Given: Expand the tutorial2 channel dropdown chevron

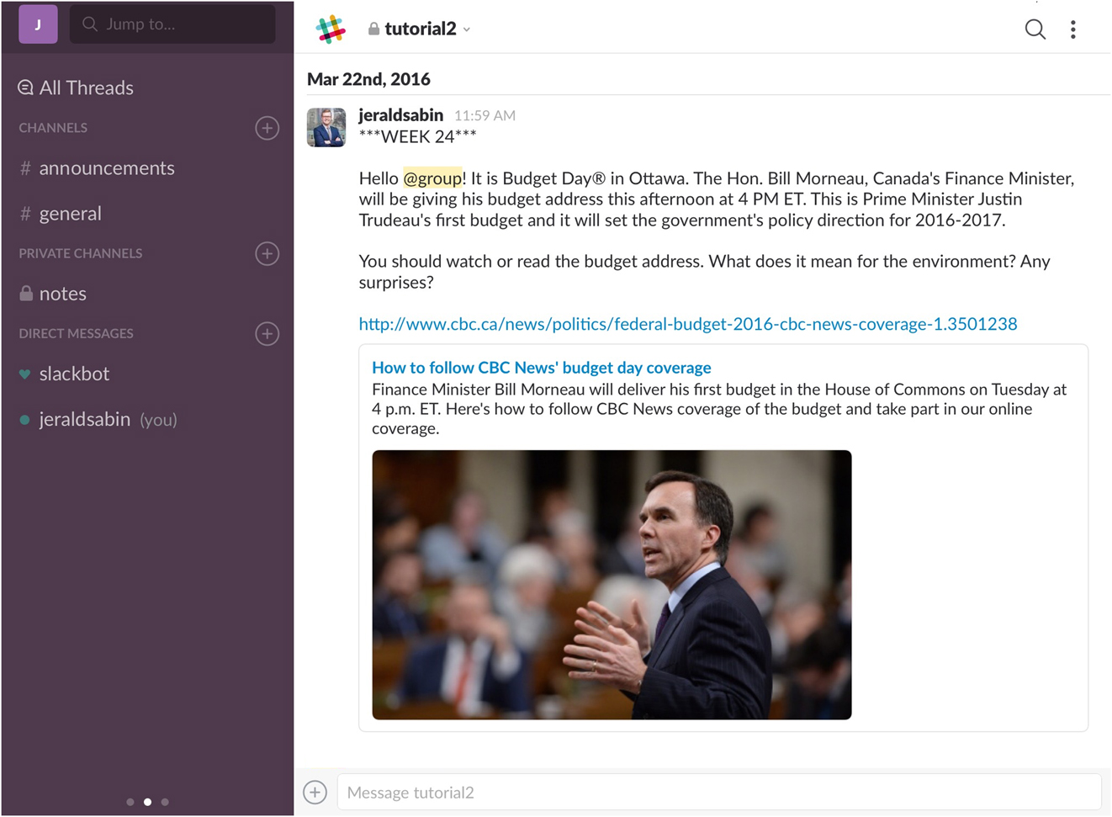Looking at the screenshot, I should pyautogui.click(x=467, y=29).
